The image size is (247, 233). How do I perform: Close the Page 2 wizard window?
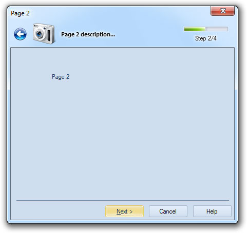pos(222,11)
